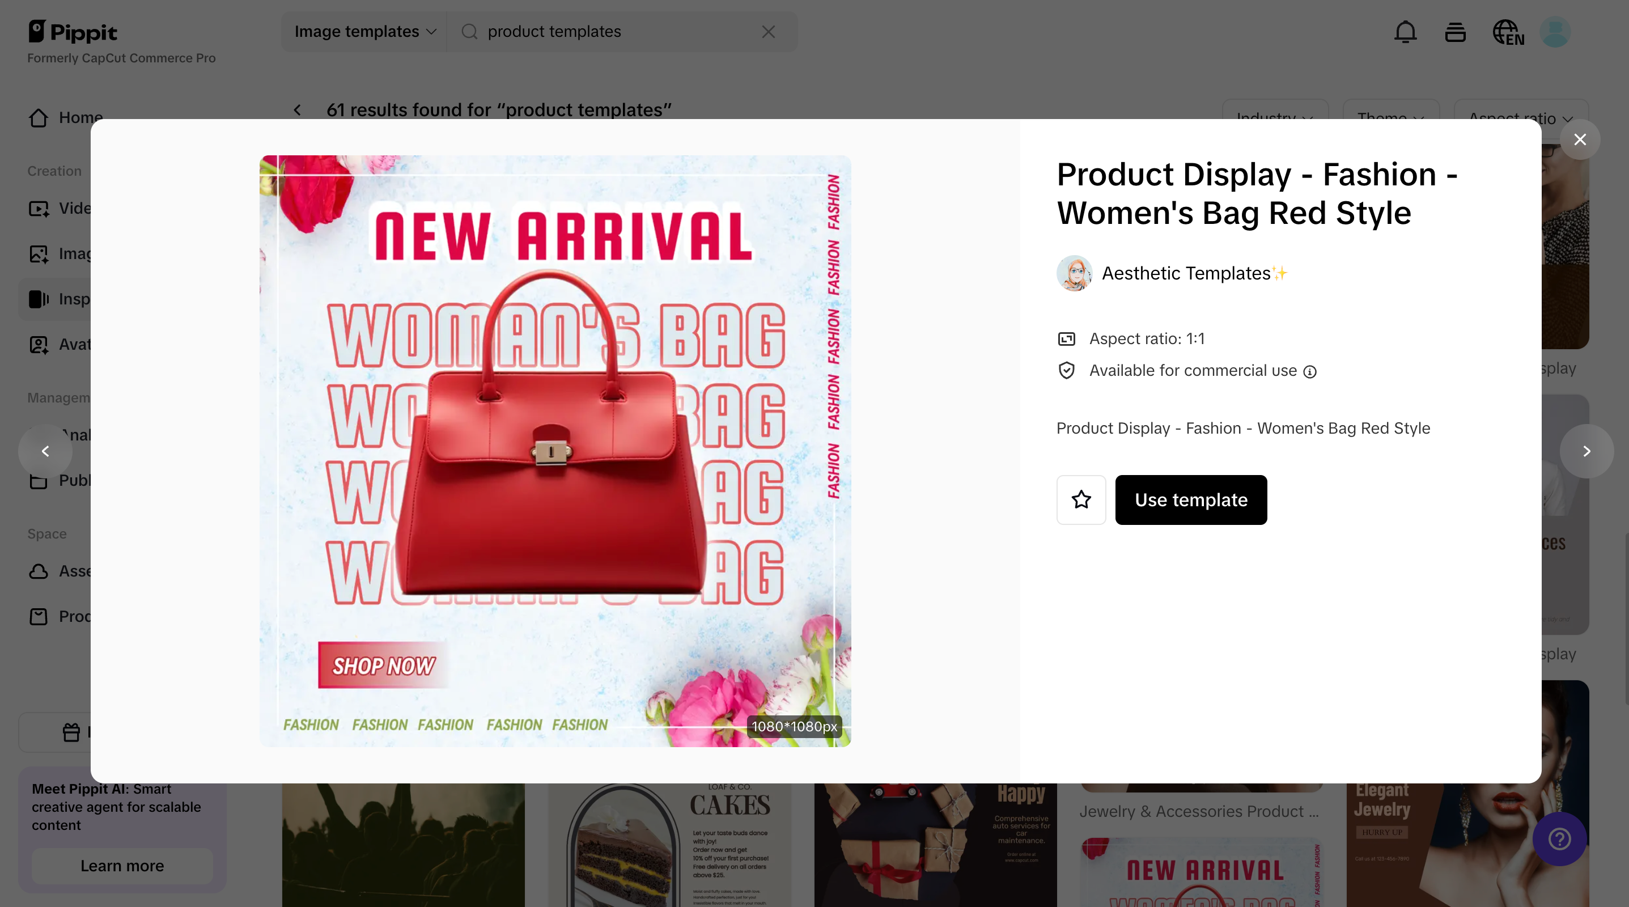The image size is (1629, 907).
Task: Open the commercial use info tooltip
Action: [x=1310, y=372]
